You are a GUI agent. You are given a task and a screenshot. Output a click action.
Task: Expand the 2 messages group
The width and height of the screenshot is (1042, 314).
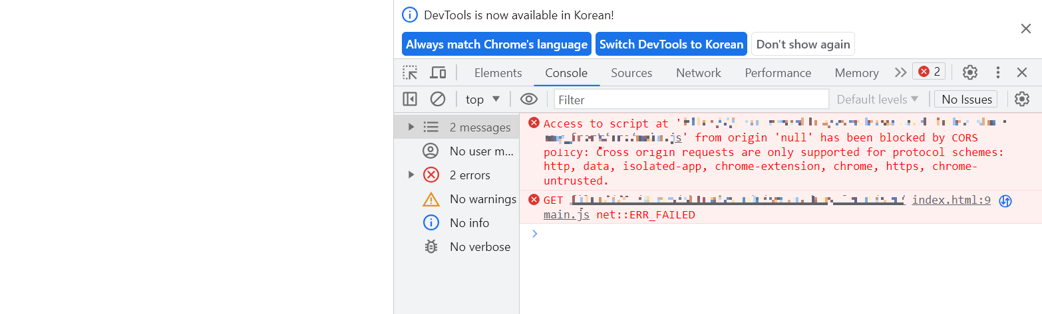coord(411,127)
